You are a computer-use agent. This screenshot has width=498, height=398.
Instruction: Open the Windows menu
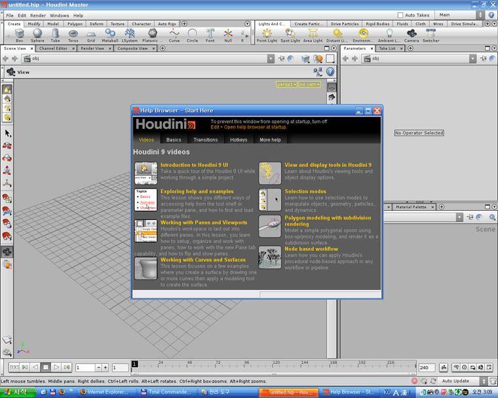pos(60,15)
